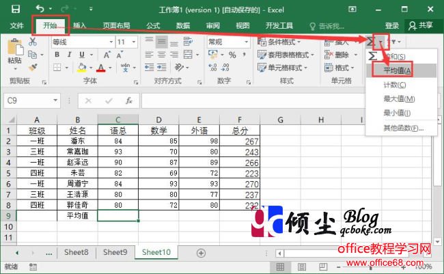Click the macro record status bar icon
The width and height of the screenshot is (444, 274).
click(x=33, y=266)
